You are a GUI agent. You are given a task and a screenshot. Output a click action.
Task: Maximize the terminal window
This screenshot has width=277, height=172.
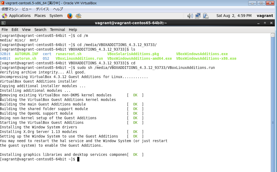click(265, 23)
